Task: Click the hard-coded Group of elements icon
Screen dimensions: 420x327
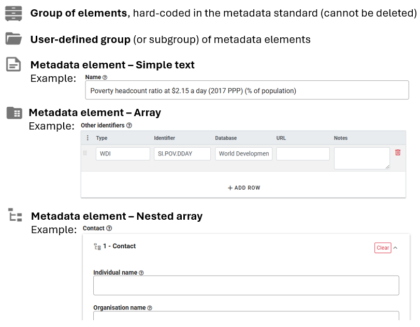Action: tap(14, 13)
